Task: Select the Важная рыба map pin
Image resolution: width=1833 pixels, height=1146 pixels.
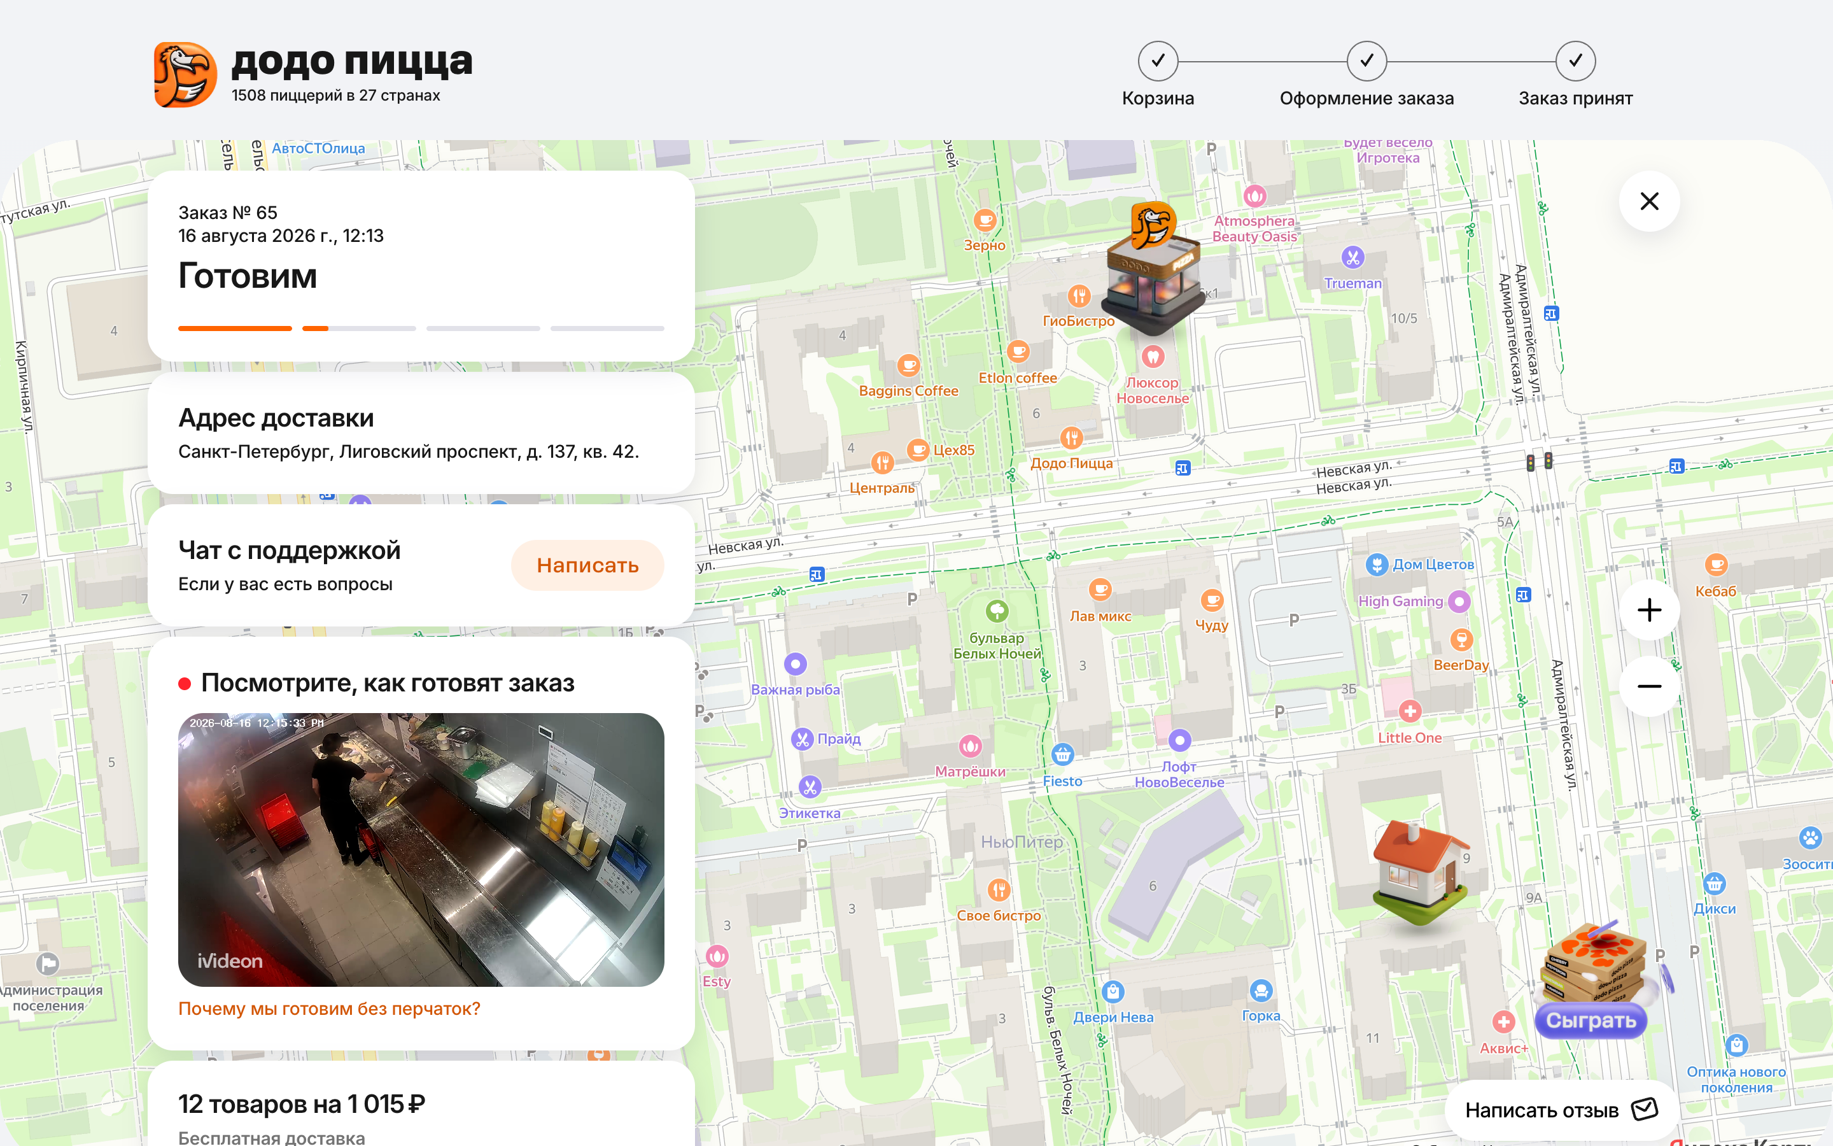Action: [796, 665]
